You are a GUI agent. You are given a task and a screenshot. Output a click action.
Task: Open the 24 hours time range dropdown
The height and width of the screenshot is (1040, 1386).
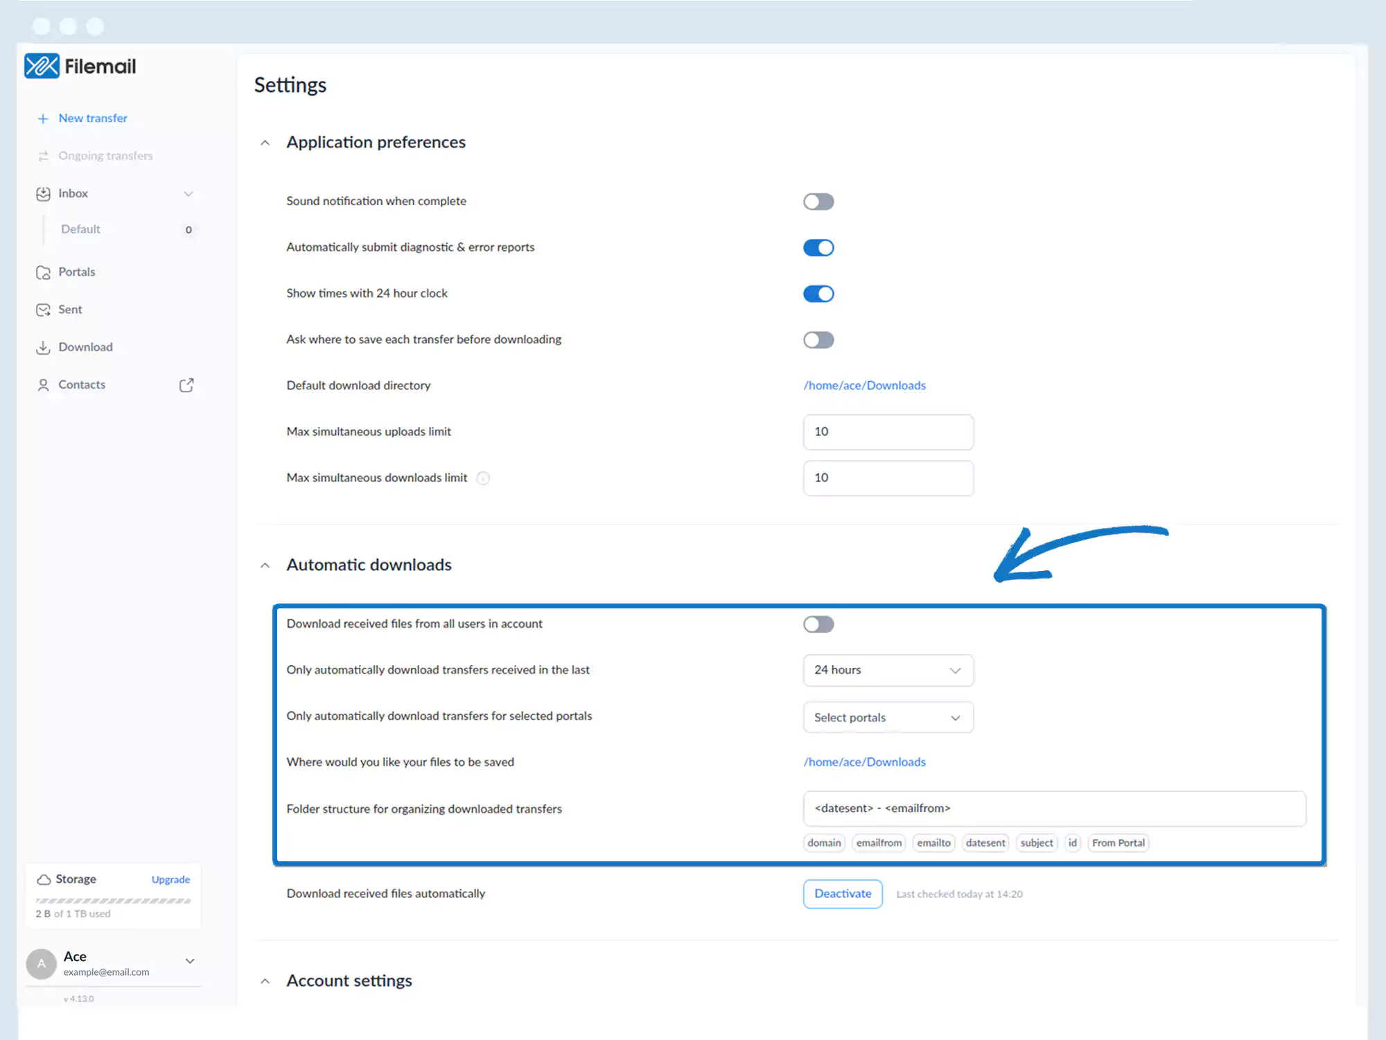pyautogui.click(x=888, y=670)
